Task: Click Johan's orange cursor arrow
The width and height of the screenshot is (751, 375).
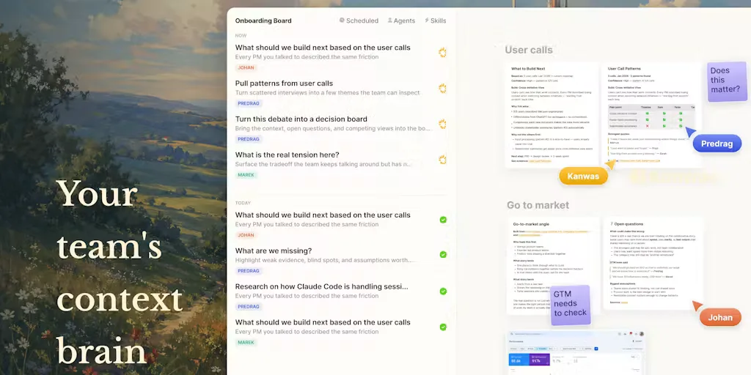Action: pos(697,305)
